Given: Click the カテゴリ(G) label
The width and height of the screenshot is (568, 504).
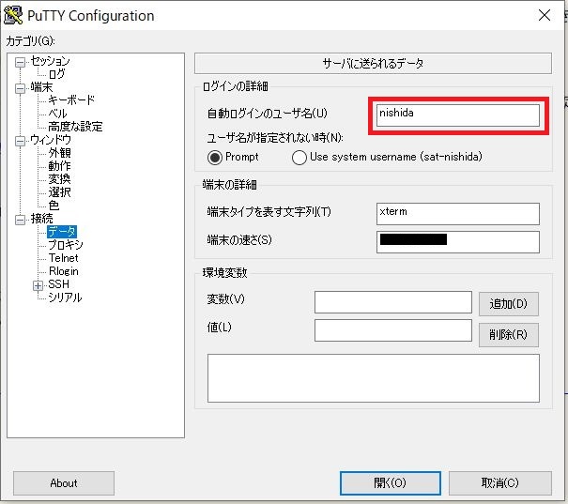Looking at the screenshot, I should (x=30, y=41).
